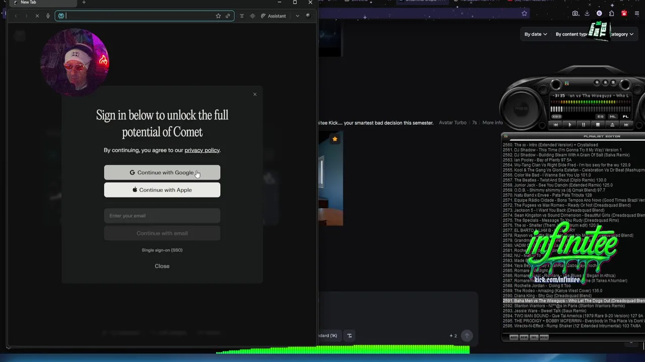Viewport: 645px width, 362px height.
Task: Expand the By date filter
Action: coord(536,34)
